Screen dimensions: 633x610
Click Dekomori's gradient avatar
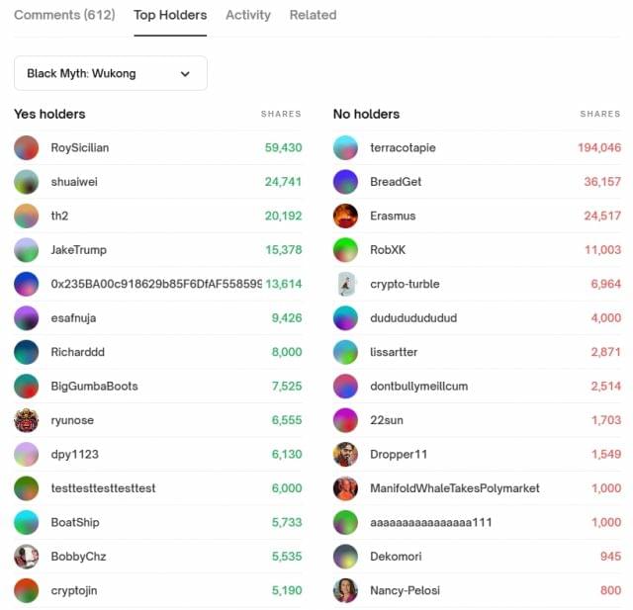[x=346, y=557]
